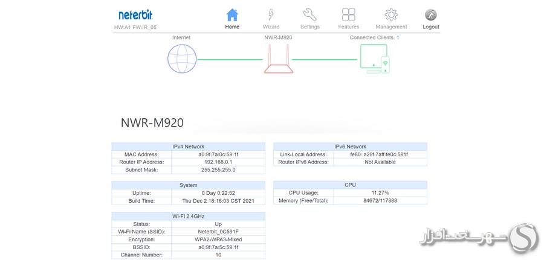
Task: Click the Subnet Mask: row label
Action: pyautogui.click(x=141, y=170)
